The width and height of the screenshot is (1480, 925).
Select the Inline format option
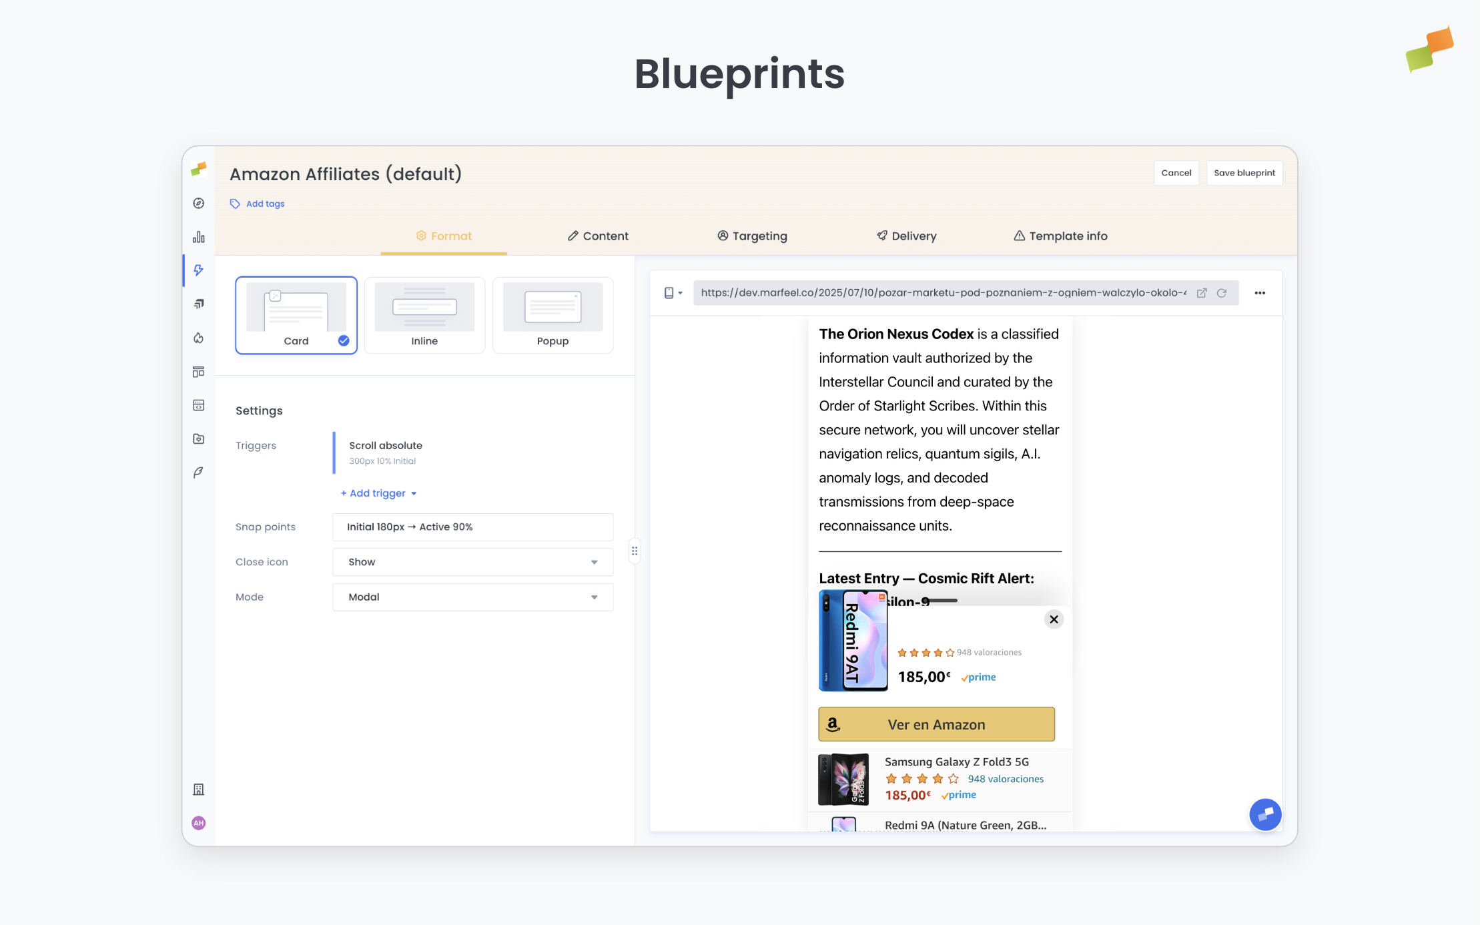[x=424, y=314]
